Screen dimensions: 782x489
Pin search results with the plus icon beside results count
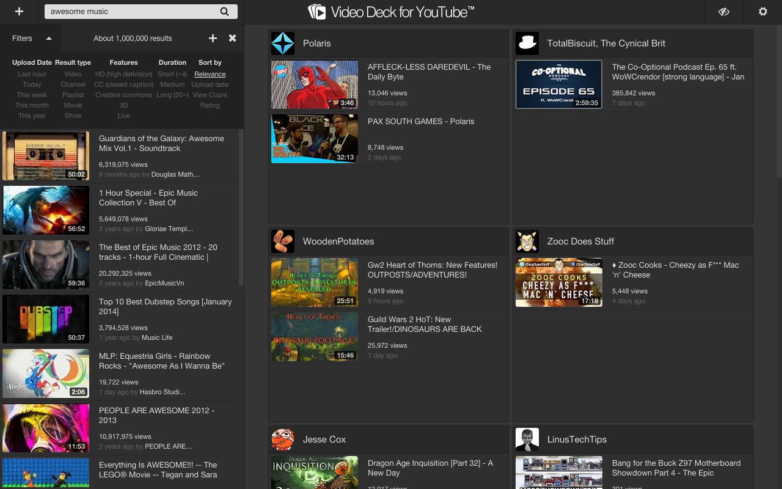tap(213, 38)
